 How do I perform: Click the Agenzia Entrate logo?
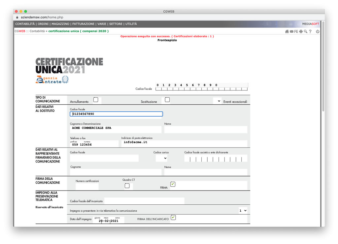click(x=52, y=80)
